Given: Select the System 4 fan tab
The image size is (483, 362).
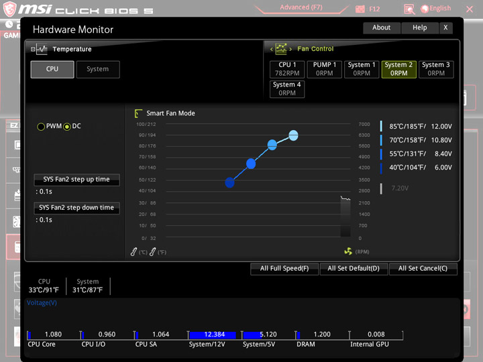Looking at the screenshot, I should (x=287, y=89).
